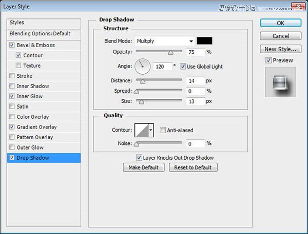
Task: Uncheck the Drop Shadow checkbox
Action: [12, 158]
